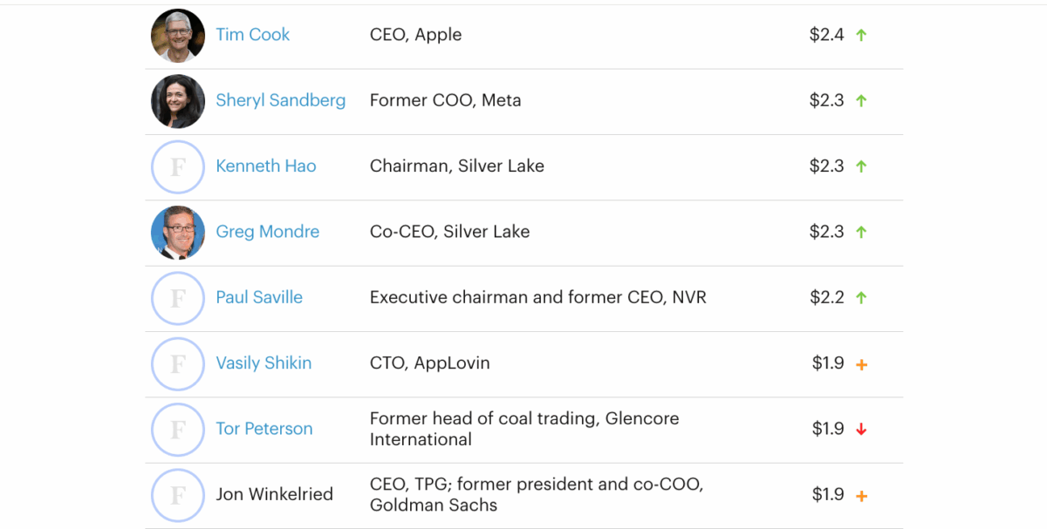
Task: Click Vasily Shikin's placeholder avatar icon
Action: click(x=178, y=363)
